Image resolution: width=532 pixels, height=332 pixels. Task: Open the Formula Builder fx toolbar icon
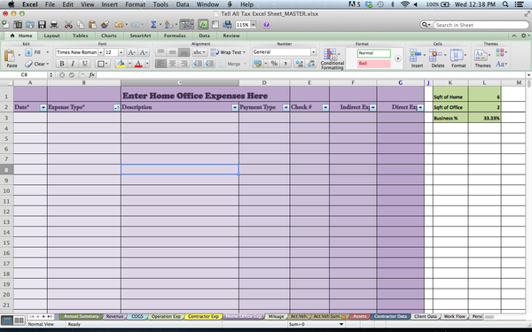click(x=203, y=25)
